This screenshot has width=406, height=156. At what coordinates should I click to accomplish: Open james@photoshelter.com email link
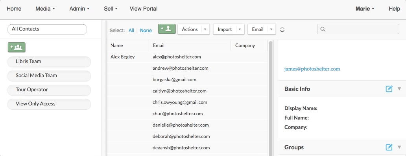[x=312, y=69]
